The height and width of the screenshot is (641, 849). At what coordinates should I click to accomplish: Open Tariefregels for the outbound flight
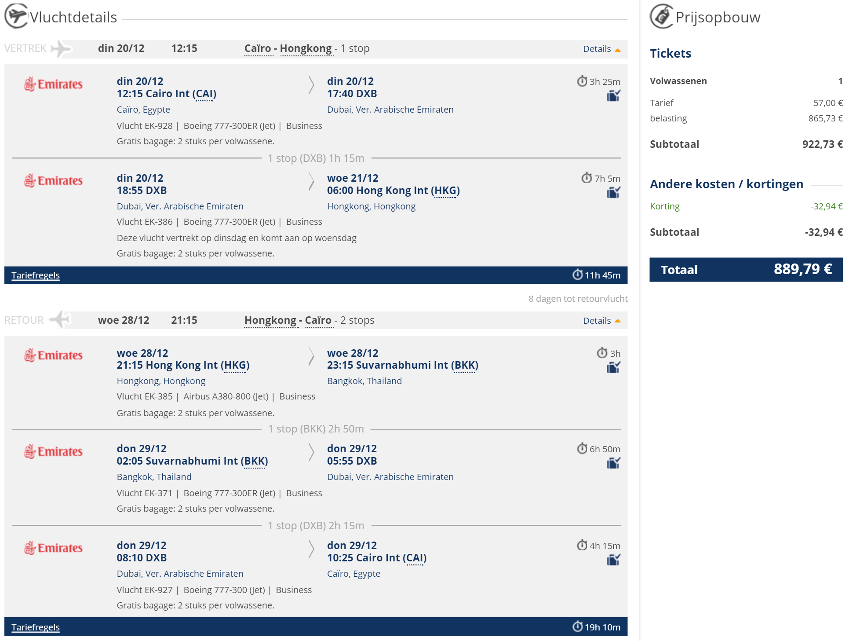pos(36,275)
